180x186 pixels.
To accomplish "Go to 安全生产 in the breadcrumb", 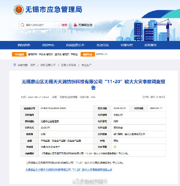I will click(86, 65).
